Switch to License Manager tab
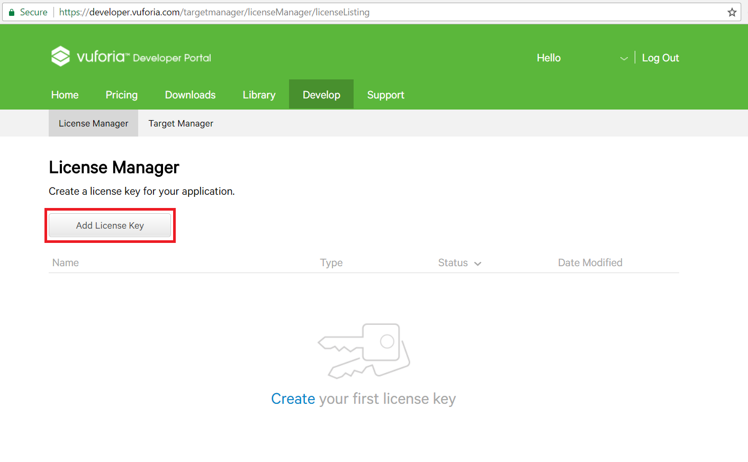 94,123
